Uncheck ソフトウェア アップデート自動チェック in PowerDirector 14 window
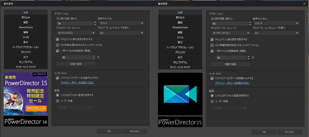The height and width of the screenshot is (137, 309). [x=58, y=78]
